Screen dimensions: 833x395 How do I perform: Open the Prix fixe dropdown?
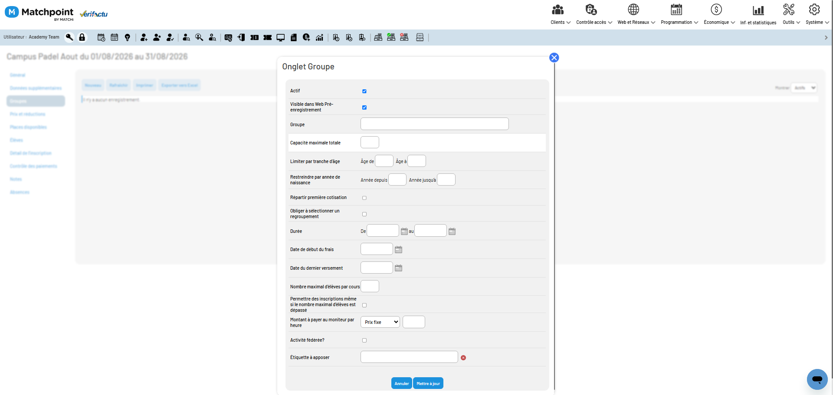point(380,322)
